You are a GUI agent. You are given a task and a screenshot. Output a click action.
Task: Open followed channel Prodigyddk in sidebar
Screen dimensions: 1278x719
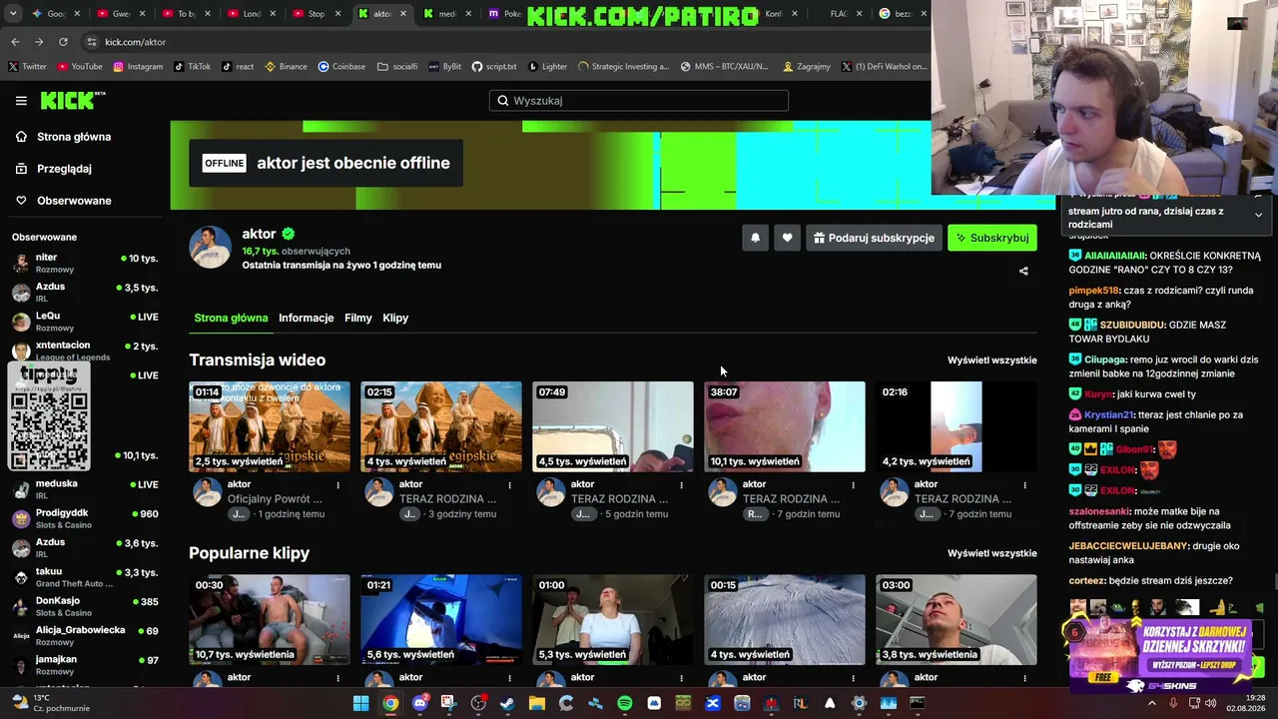(x=85, y=518)
